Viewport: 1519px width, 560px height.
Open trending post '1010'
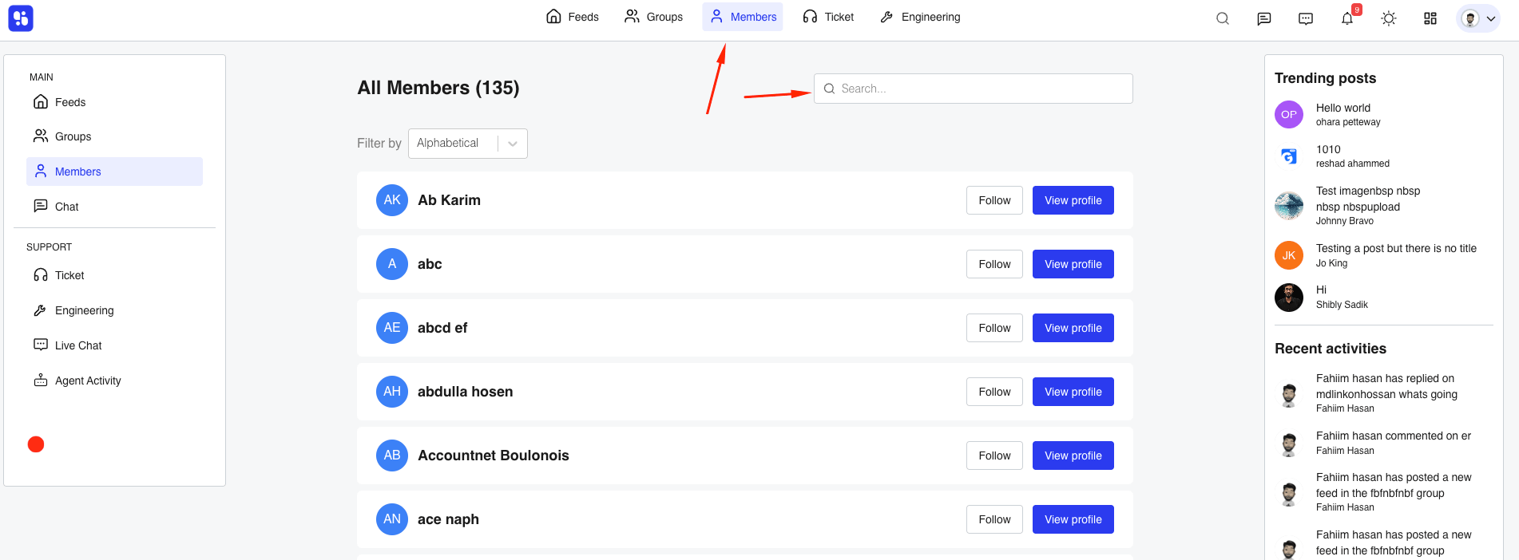point(1328,149)
